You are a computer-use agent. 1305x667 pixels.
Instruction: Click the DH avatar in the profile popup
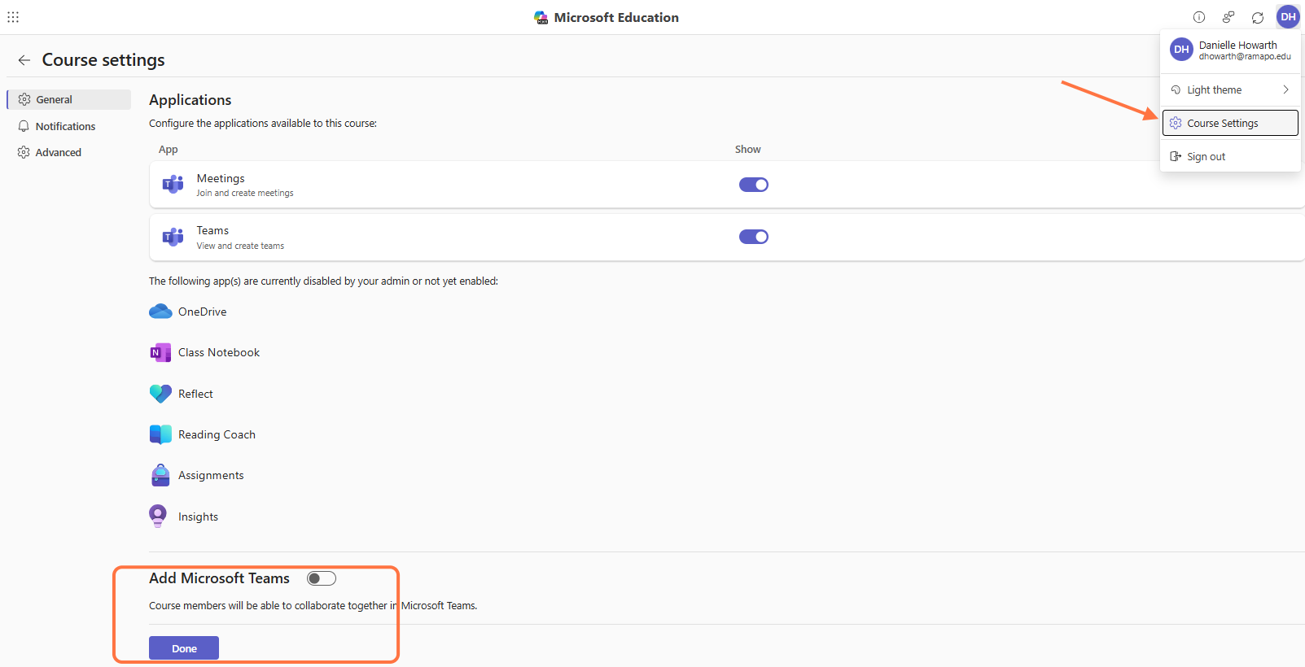pyautogui.click(x=1181, y=50)
